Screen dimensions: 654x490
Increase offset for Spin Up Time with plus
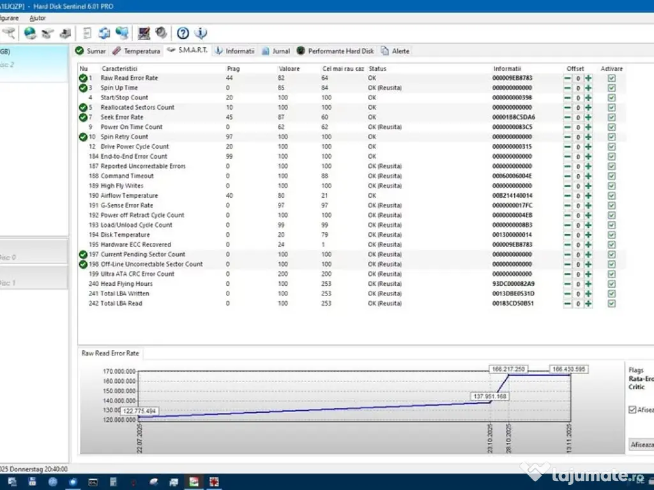pyautogui.click(x=588, y=88)
